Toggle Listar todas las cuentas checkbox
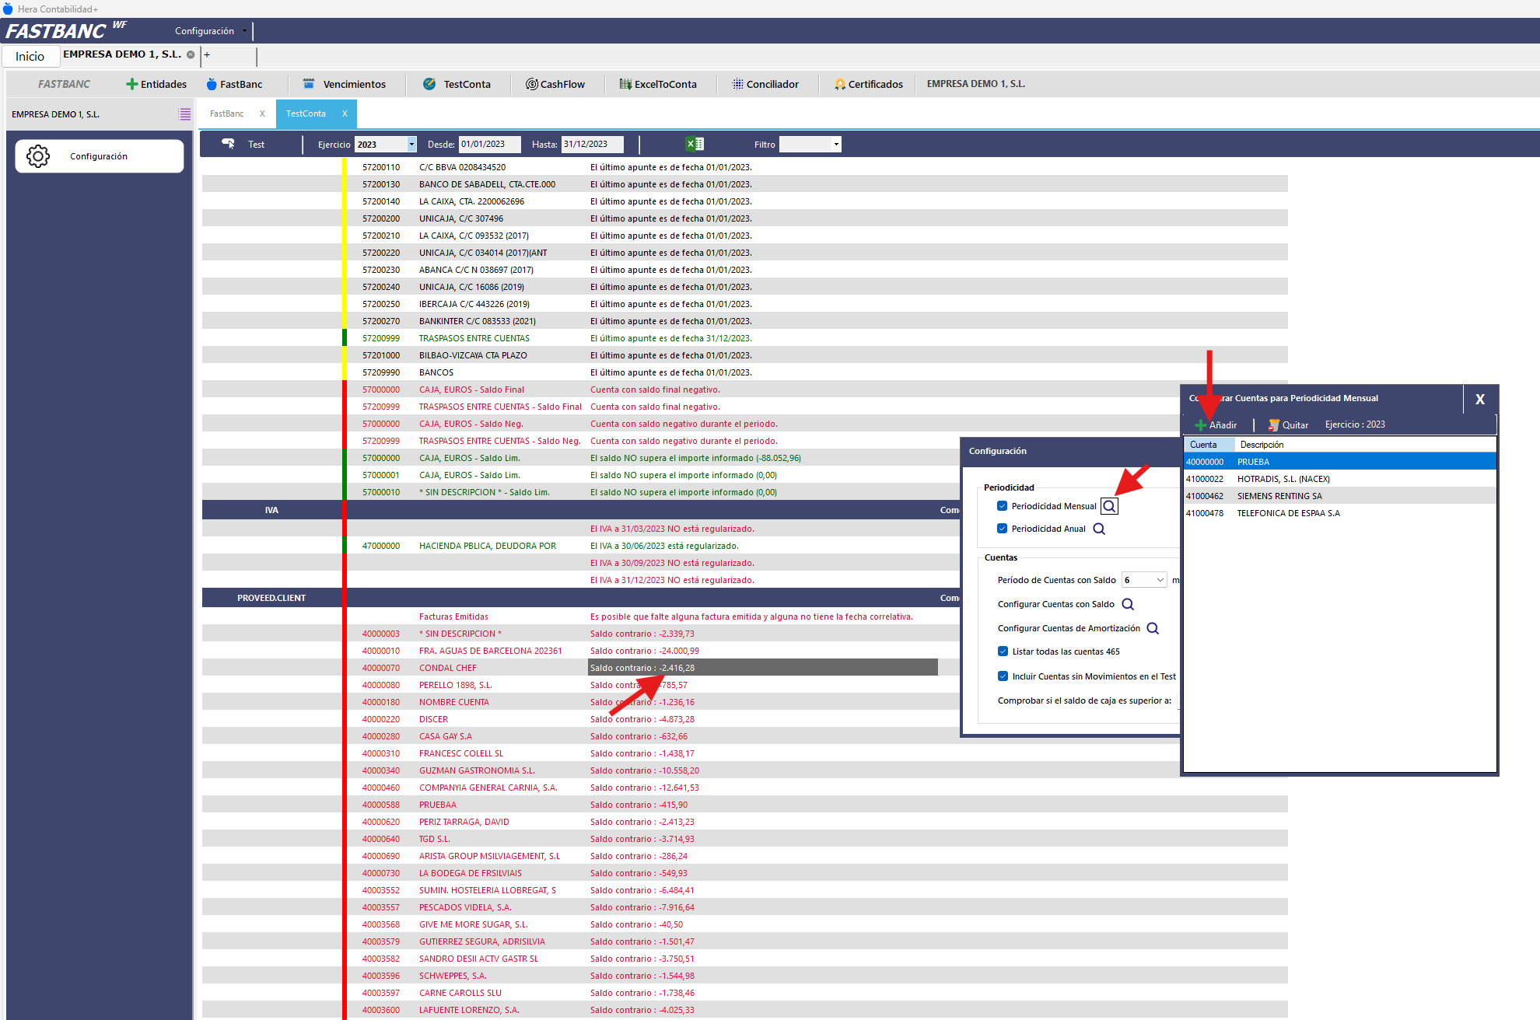The height and width of the screenshot is (1020, 1540). [1003, 651]
